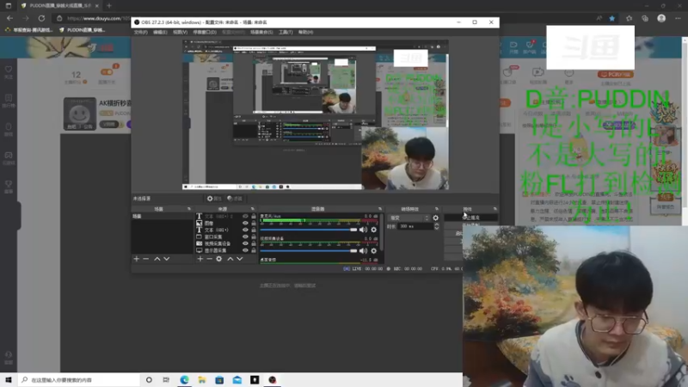Open Microsoft Edge from the taskbar
Image resolution: width=688 pixels, height=387 pixels.
pos(184,380)
